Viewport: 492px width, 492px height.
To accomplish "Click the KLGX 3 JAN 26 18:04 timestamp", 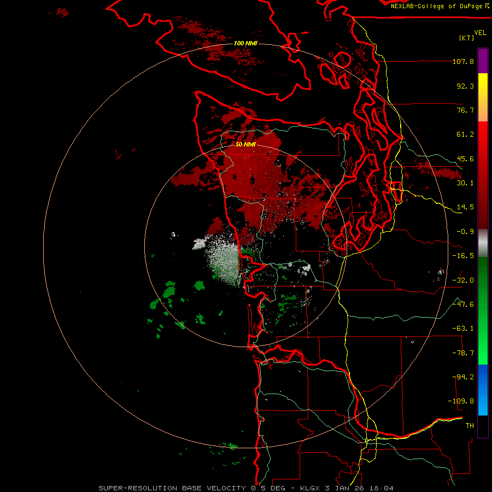I will (x=347, y=488).
